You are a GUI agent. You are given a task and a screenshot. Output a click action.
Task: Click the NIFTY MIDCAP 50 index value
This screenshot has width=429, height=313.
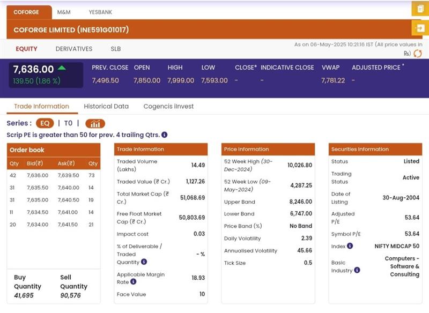coord(397,246)
